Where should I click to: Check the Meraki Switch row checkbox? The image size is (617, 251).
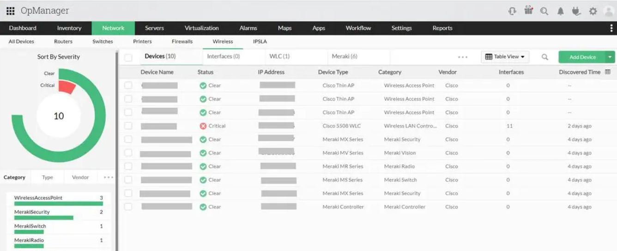(128, 180)
